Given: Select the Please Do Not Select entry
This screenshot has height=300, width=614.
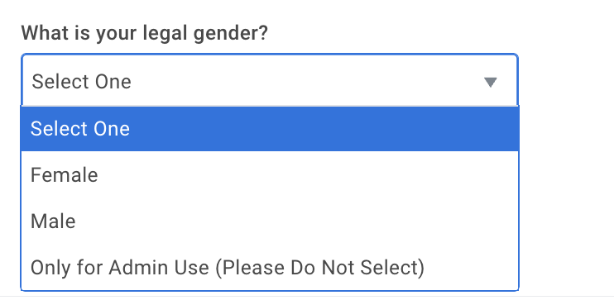Looking at the screenshot, I should pos(270,268).
